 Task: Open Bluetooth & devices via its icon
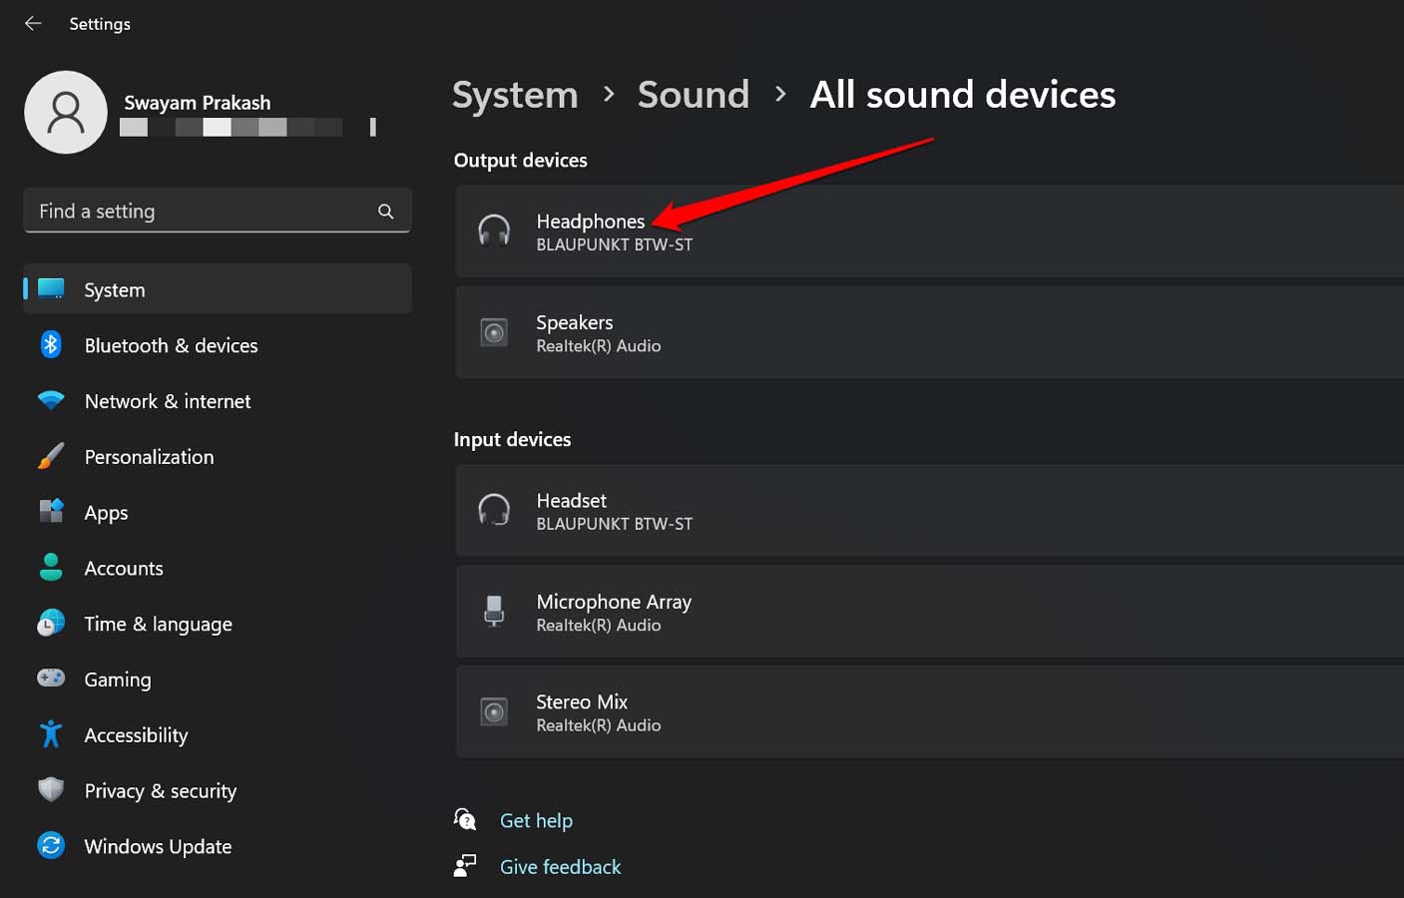(x=51, y=344)
